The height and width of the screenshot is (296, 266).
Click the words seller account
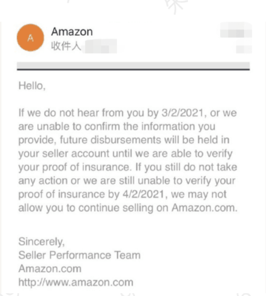[x=76, y=154]
